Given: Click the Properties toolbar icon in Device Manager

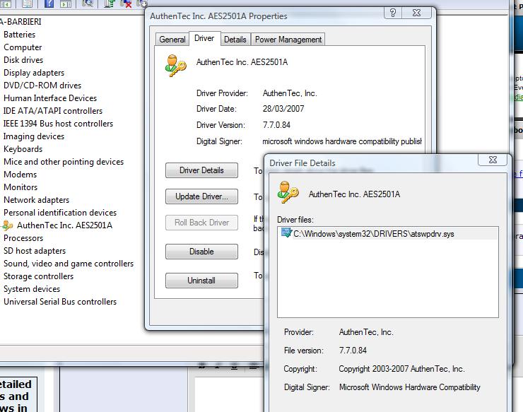Looking at the screenshot, I should [x=28, y=4].
